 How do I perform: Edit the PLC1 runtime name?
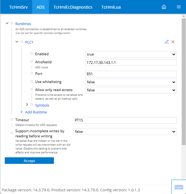[167, 42]
